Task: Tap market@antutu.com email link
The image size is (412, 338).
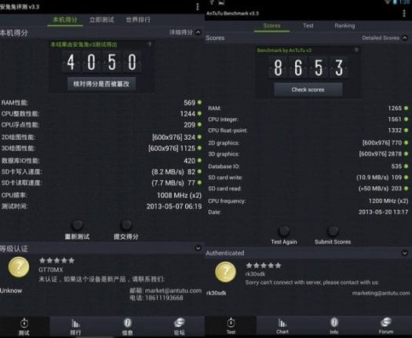Action: pyautogui.click(x=173, y=291)
